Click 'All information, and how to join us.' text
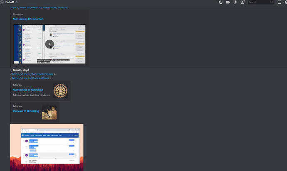The width and height of the screenshot is (287, 171). pyautogui.click(x=31, y=95)
